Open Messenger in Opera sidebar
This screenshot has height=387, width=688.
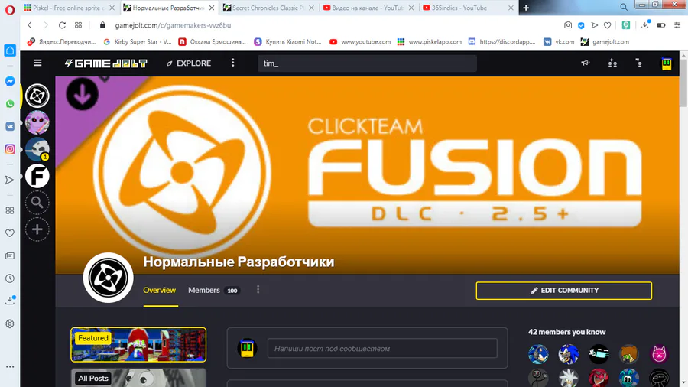10,81
